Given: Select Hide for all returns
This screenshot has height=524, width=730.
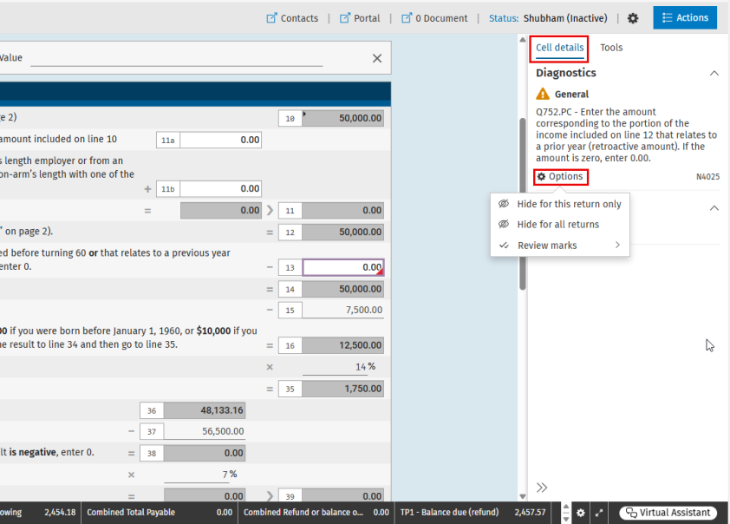Looking at the screenshot, I should click(x=557, y=225).
